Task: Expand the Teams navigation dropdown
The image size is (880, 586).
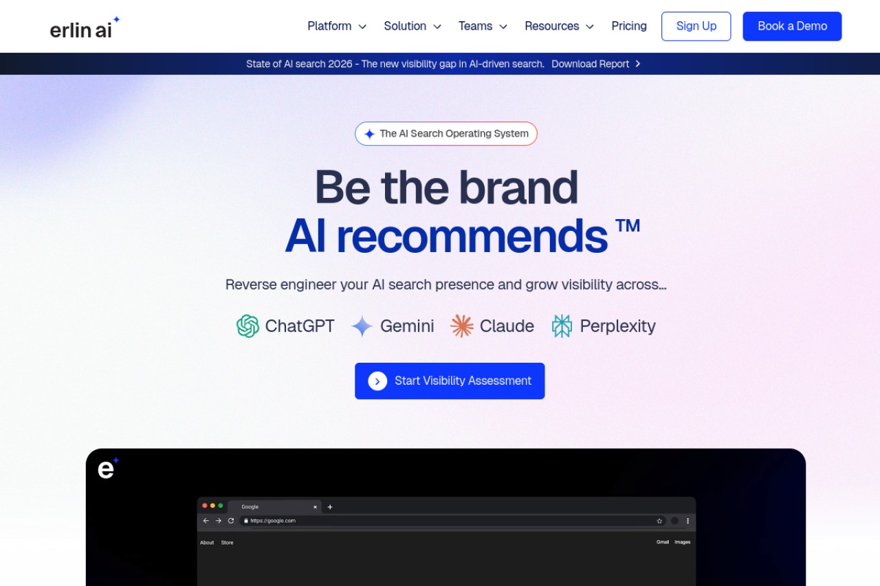Action: 483,26
